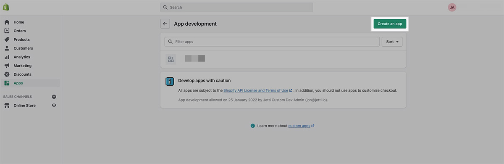Click the Products tag icon
The height and width of the screenshot is (164, 504).
[7, 40]
